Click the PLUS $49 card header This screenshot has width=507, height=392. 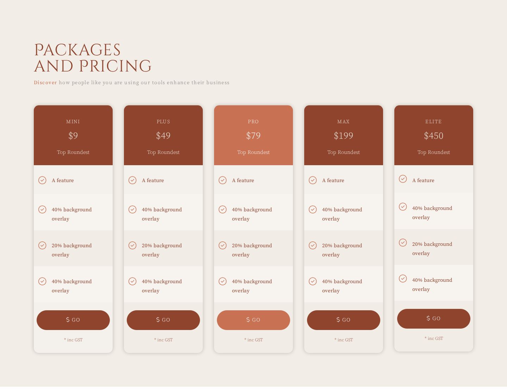click(163, 135)
